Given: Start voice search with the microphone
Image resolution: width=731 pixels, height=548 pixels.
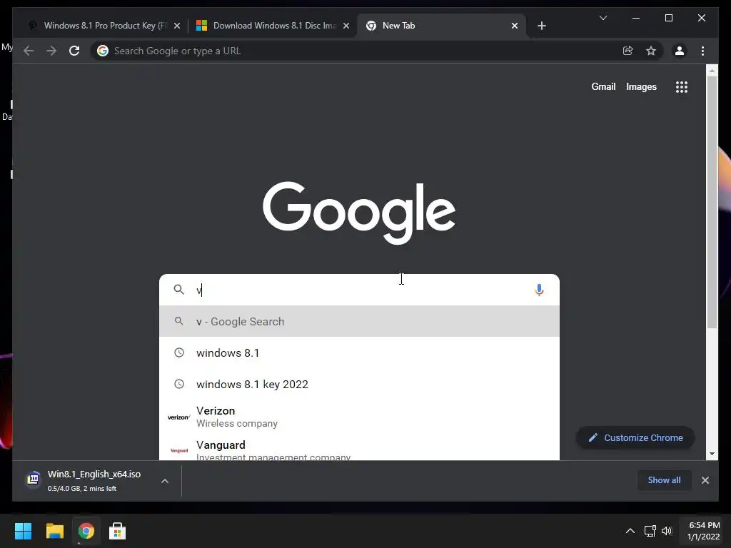Looking at the screenshot, I should [x=539, y=290].
